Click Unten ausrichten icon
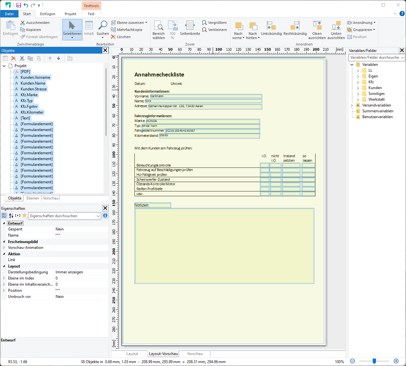The width and height of the screenshot is (406, 366). tap(336, 30)
